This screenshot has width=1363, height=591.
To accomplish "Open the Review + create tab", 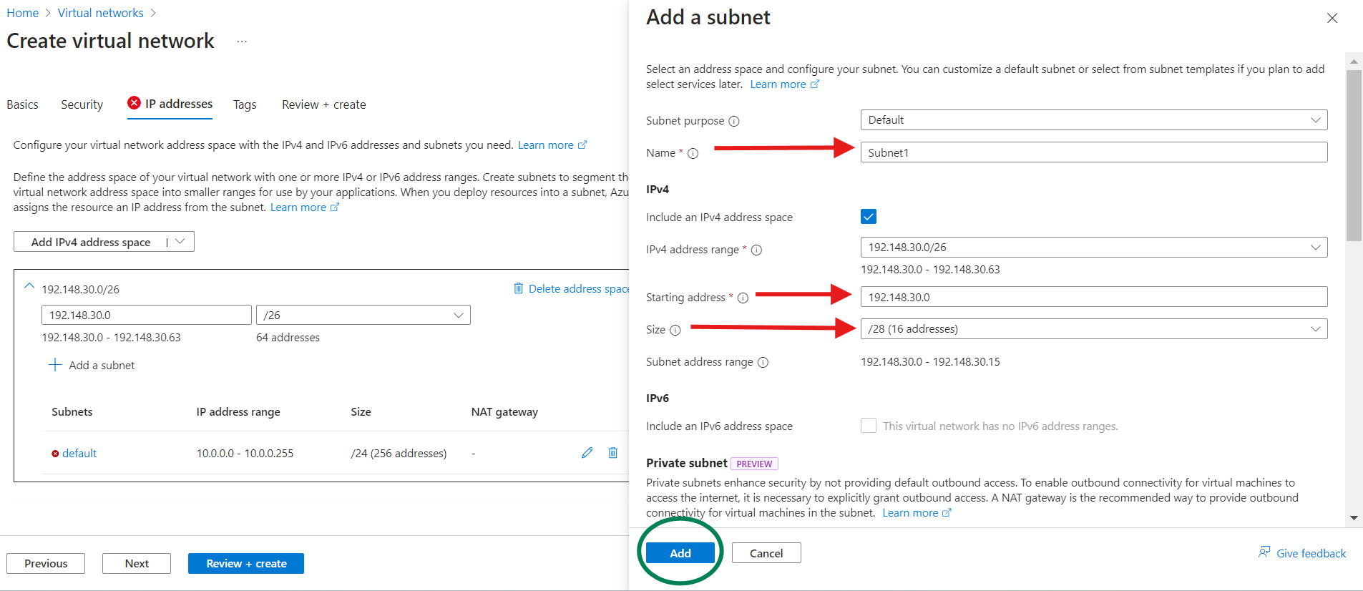I will (x=323, y=104).
